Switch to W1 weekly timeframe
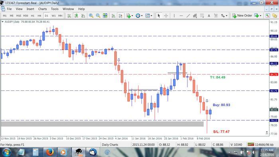The width and height of the screenshot is (279, 157). 53,16
